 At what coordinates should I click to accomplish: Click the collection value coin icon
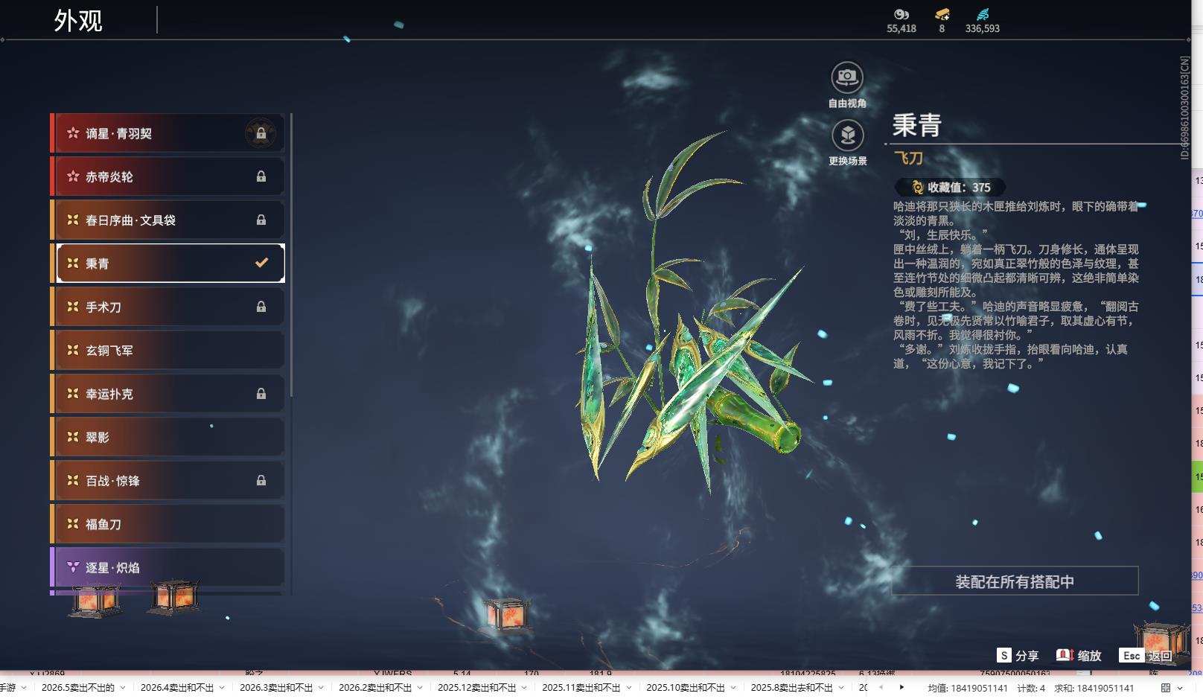coord(917,188)
